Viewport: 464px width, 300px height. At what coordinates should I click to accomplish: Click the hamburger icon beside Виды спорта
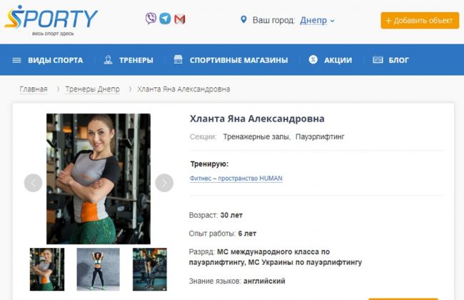click(x=16, y=61)
